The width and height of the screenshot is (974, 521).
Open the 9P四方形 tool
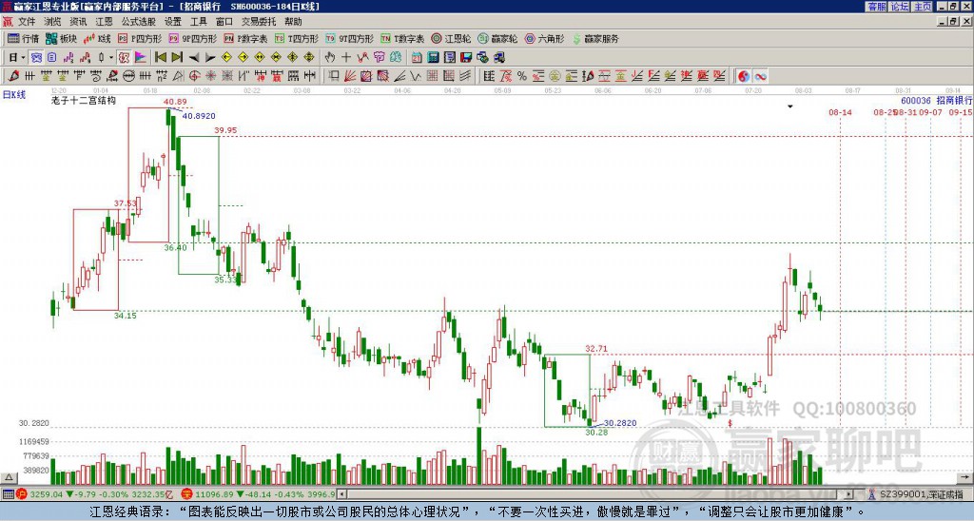(192, 38)
